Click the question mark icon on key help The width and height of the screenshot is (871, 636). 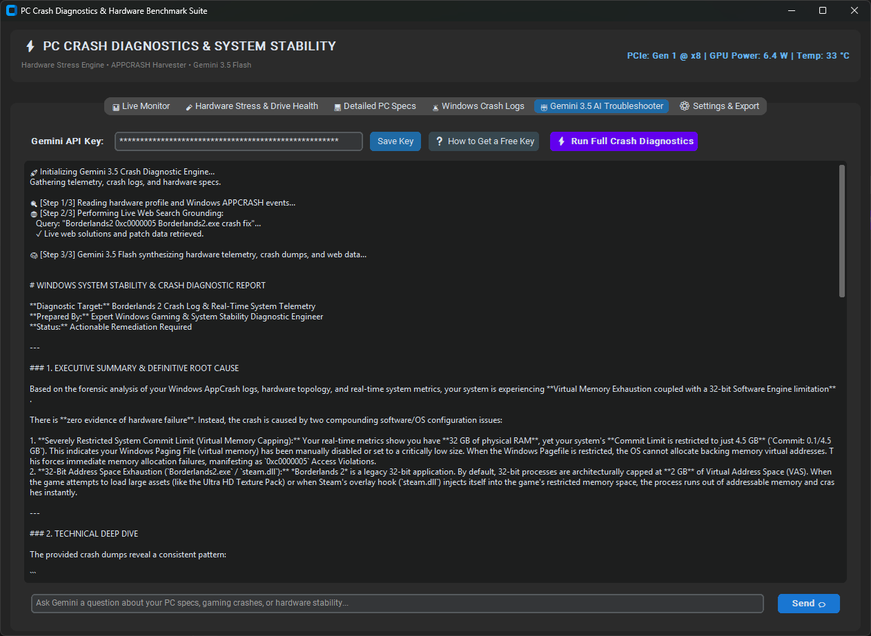click(439, 141)
